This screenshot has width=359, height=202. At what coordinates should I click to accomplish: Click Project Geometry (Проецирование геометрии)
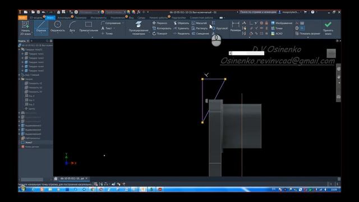[x=139, y=28]
